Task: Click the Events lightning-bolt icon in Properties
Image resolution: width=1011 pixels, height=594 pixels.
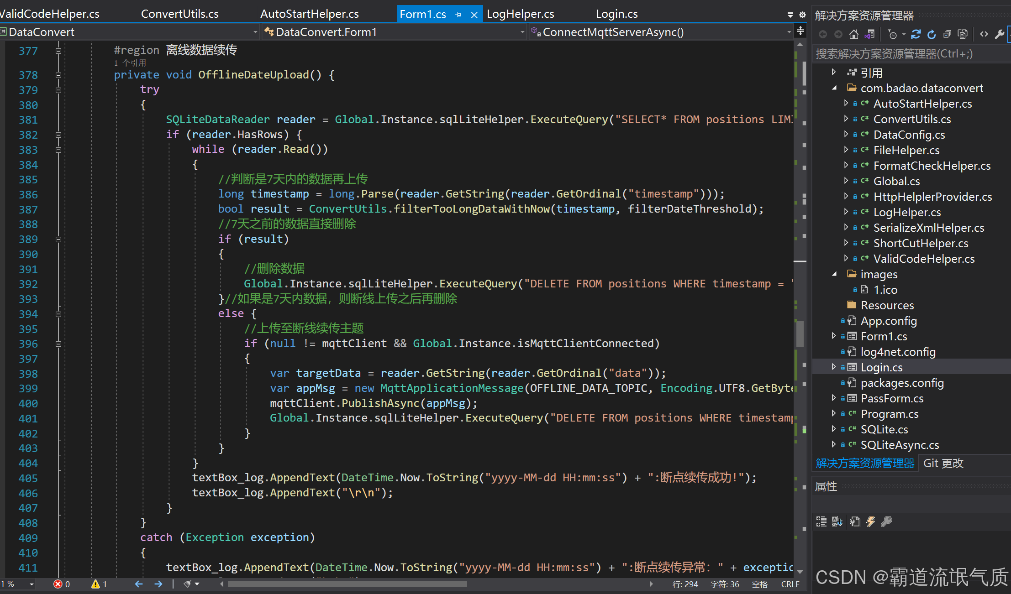Action: click(871, 521)
